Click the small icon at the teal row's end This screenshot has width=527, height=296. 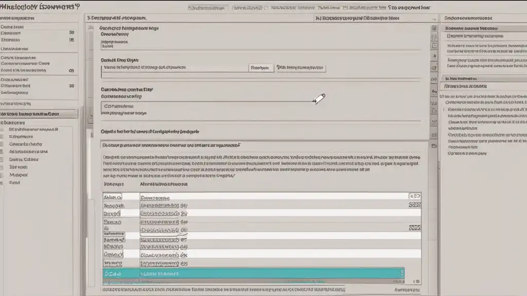click(402, 272)
